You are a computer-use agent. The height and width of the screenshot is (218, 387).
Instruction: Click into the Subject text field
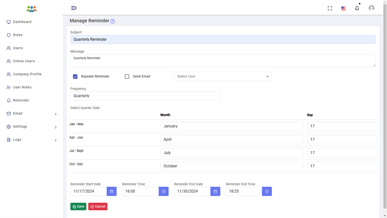click(x=223, y=39)
